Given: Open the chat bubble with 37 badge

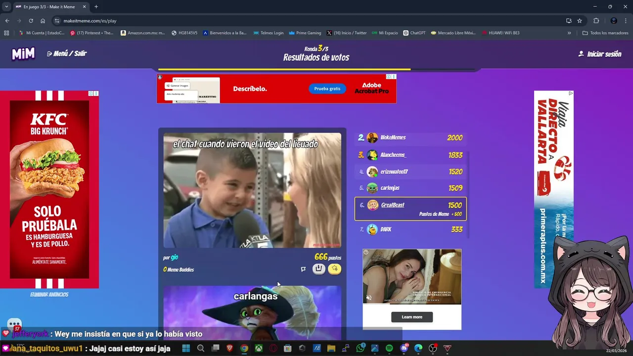Looking at the screenshot, I should click(14, 325).
